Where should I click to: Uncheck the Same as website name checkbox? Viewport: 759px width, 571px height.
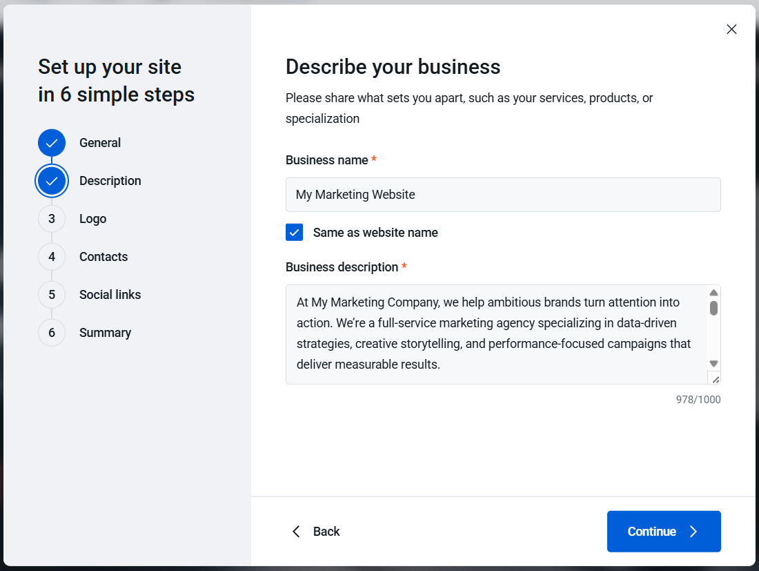295,233
